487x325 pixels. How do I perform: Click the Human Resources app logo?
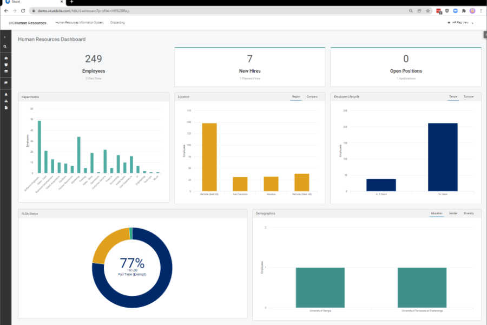(28, 23)
